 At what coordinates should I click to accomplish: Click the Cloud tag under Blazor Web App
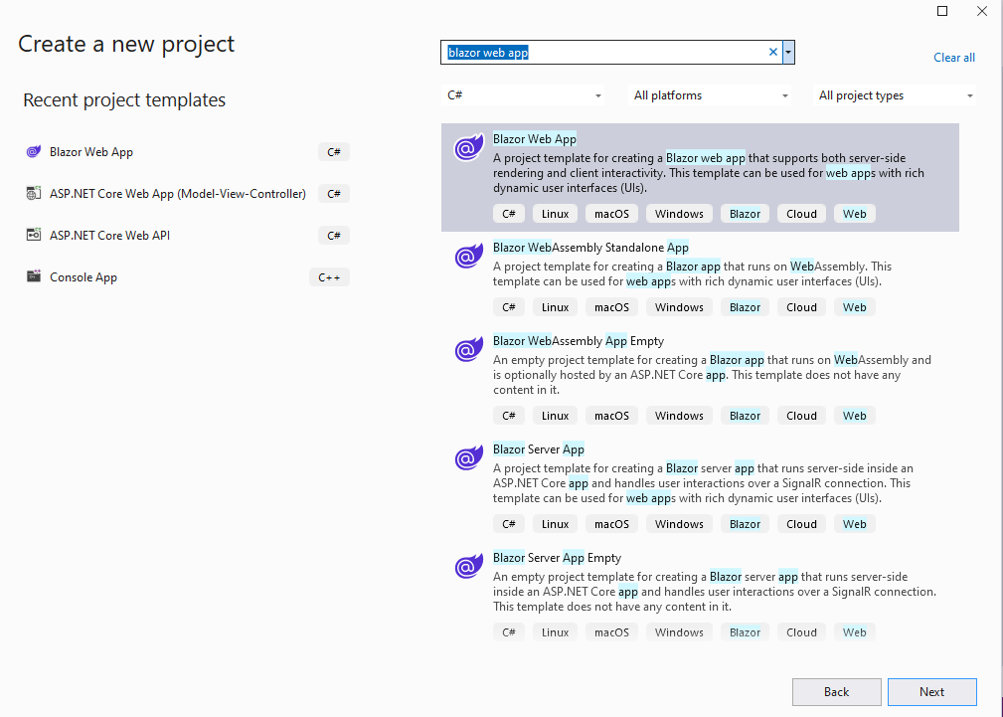(x=801, y=214)
